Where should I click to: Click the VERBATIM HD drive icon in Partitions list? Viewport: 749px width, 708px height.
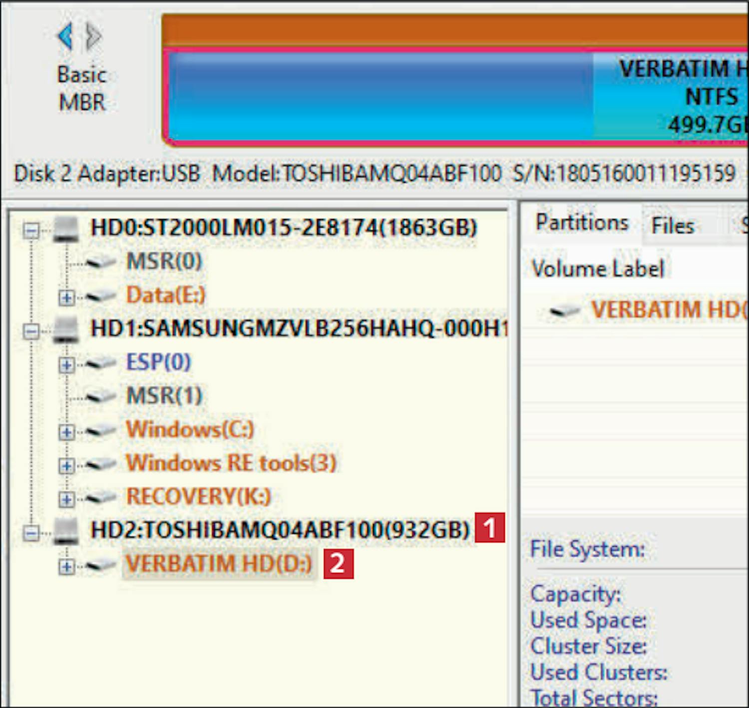point(565,310)
